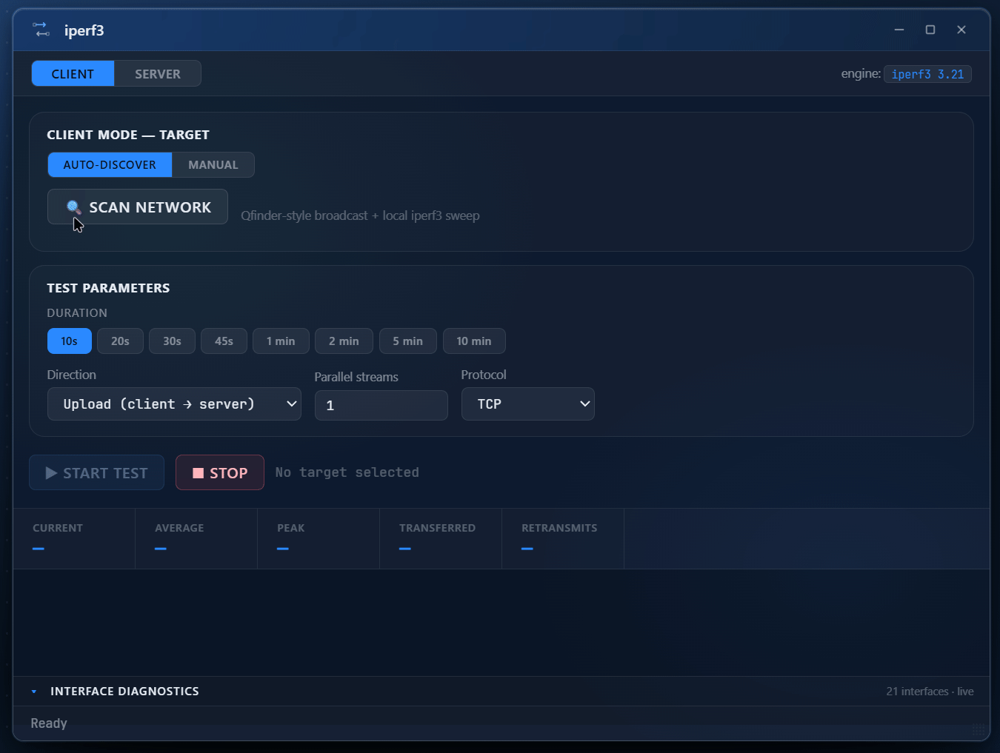
Task: Set duration to 2 min
Action: click(344, 341)
